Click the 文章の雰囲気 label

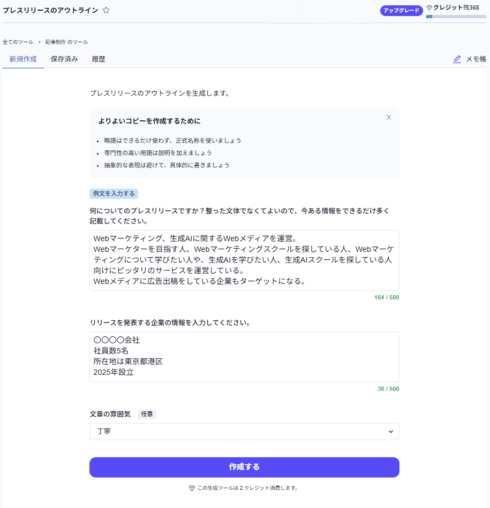point(110,414)
